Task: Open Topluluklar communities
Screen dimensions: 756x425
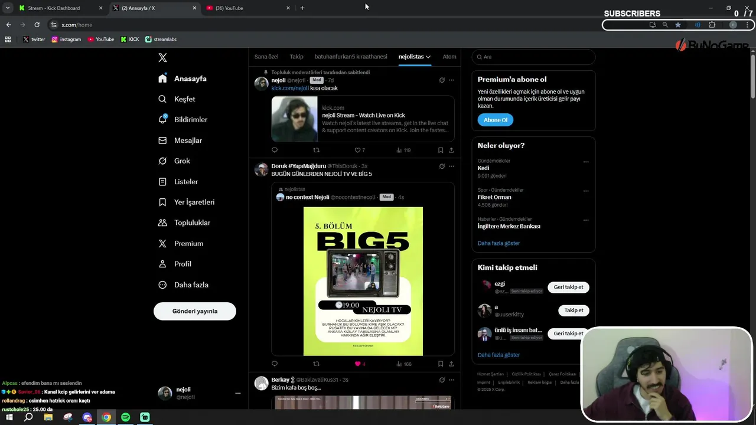Action: 184,223
